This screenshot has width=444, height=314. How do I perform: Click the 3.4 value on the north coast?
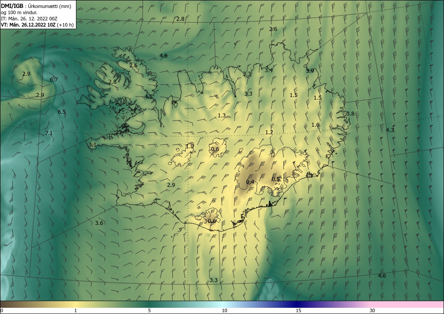(269, 70)
